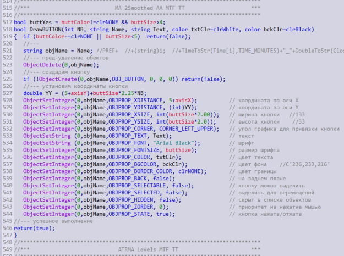Click on OBJPROP_FONTSIZE property
Image resolution: width=344 pixels, height=256 pixels.
pyautogui.click(x=134, y=150)
